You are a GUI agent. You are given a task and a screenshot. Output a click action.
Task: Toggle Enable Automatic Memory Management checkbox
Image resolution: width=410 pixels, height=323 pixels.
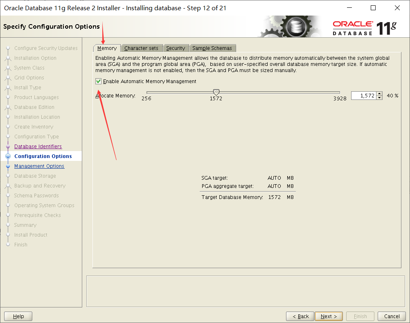pyautogui.click(x=98, y=81)
